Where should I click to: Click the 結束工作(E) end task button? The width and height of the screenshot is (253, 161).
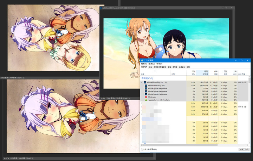coord(244,149)
